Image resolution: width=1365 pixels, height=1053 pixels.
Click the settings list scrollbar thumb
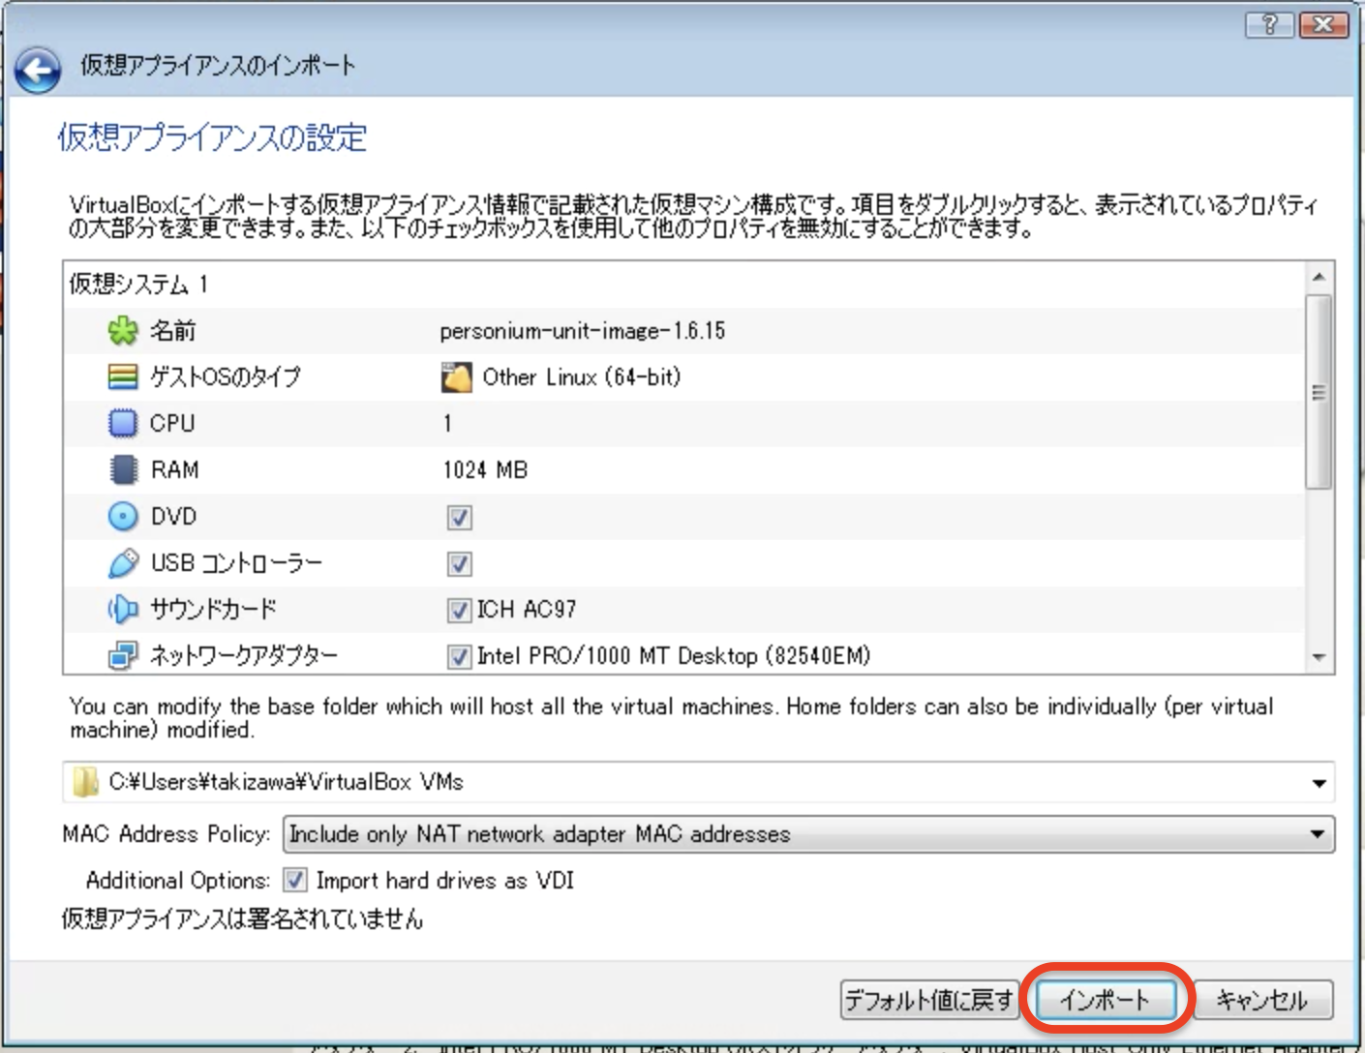[x=1319, y=392]
